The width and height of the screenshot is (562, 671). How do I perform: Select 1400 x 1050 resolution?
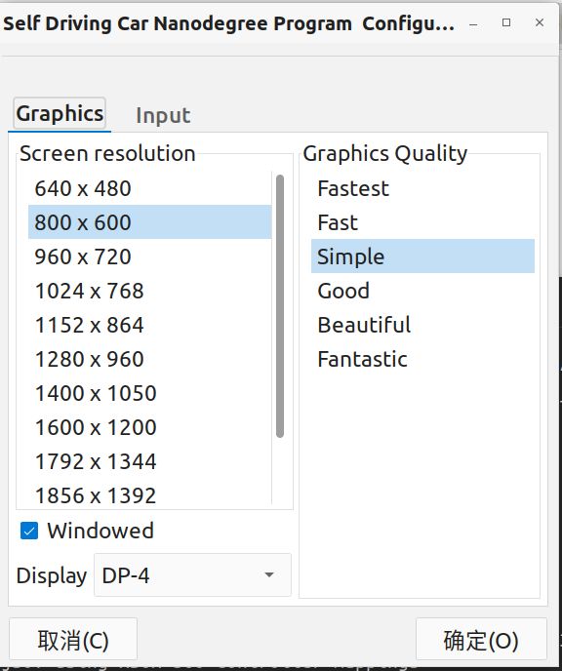point(150,393)
